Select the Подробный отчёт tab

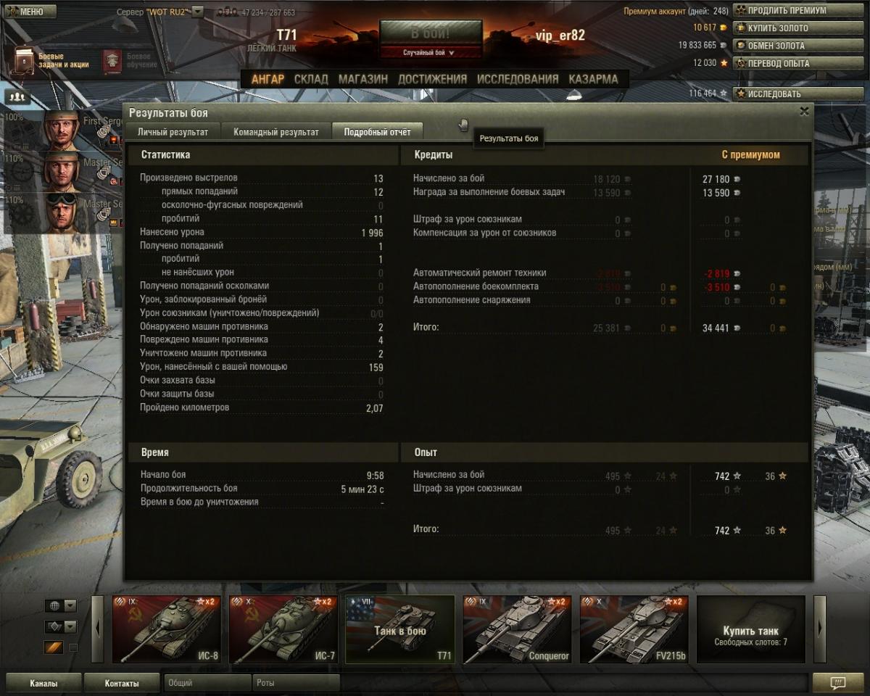pyautogui.click(x=377, y=132)
